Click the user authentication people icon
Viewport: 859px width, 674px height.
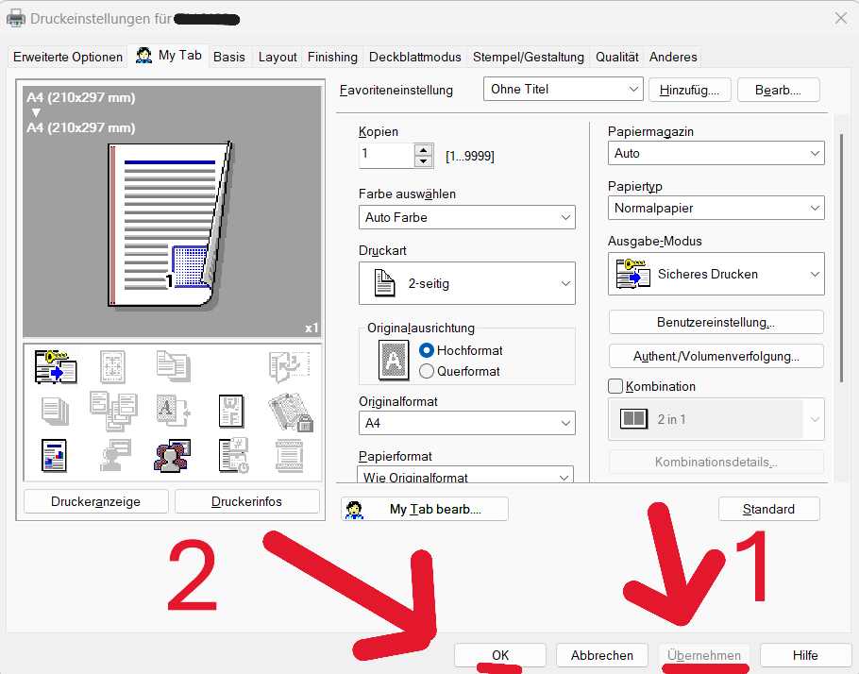(x=173, y=455)
